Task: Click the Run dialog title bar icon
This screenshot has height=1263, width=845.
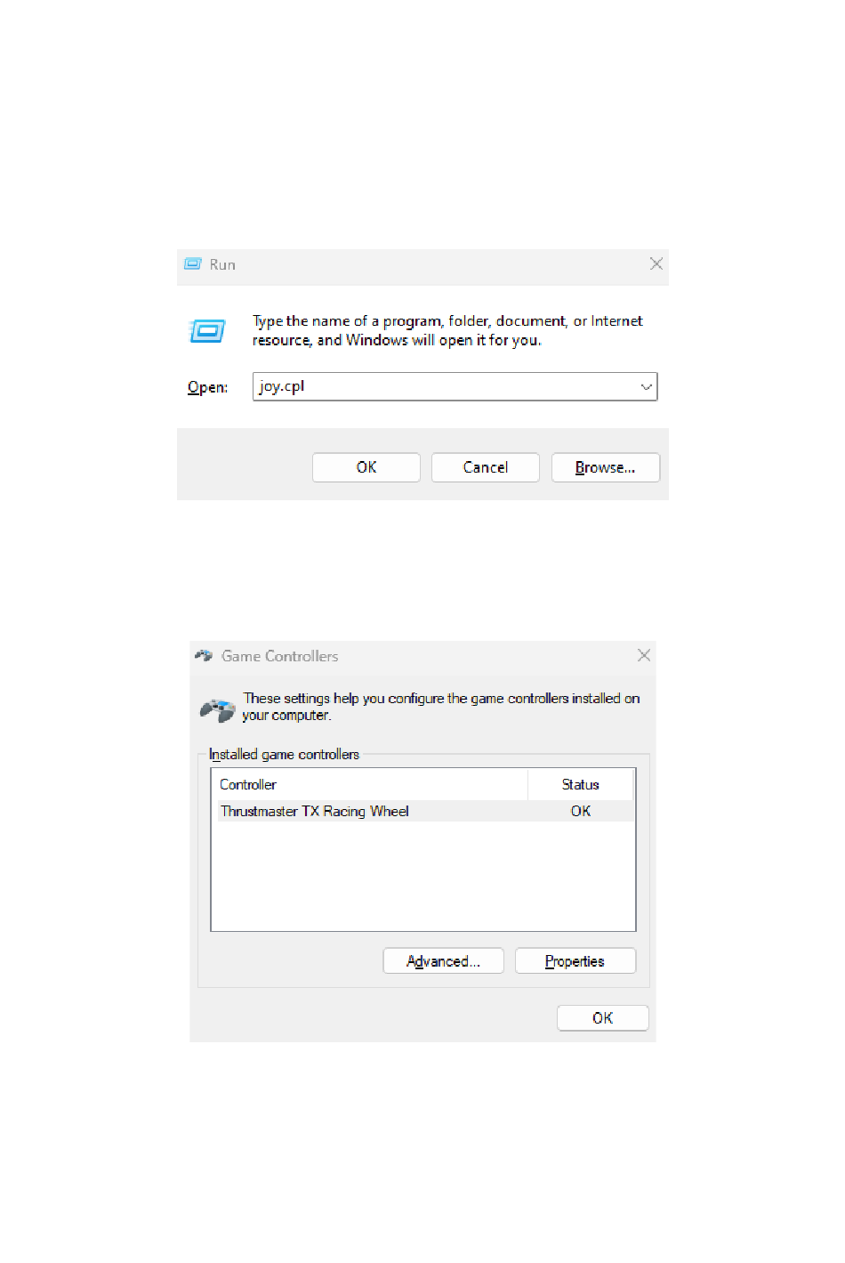Action: [192, 264]
